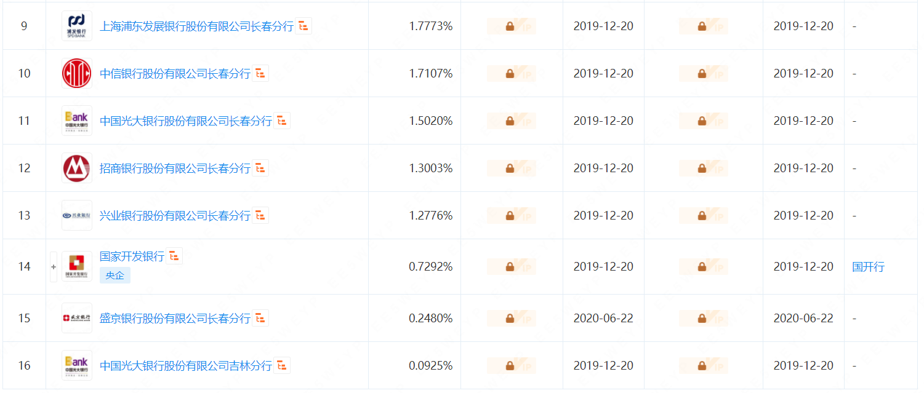The image size is (924, 393).
Task: Click equity structure icon beside 中信银行
Action: 260,73
